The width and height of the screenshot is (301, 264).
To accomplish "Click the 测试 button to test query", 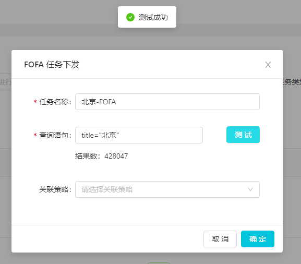I will 243,135.
